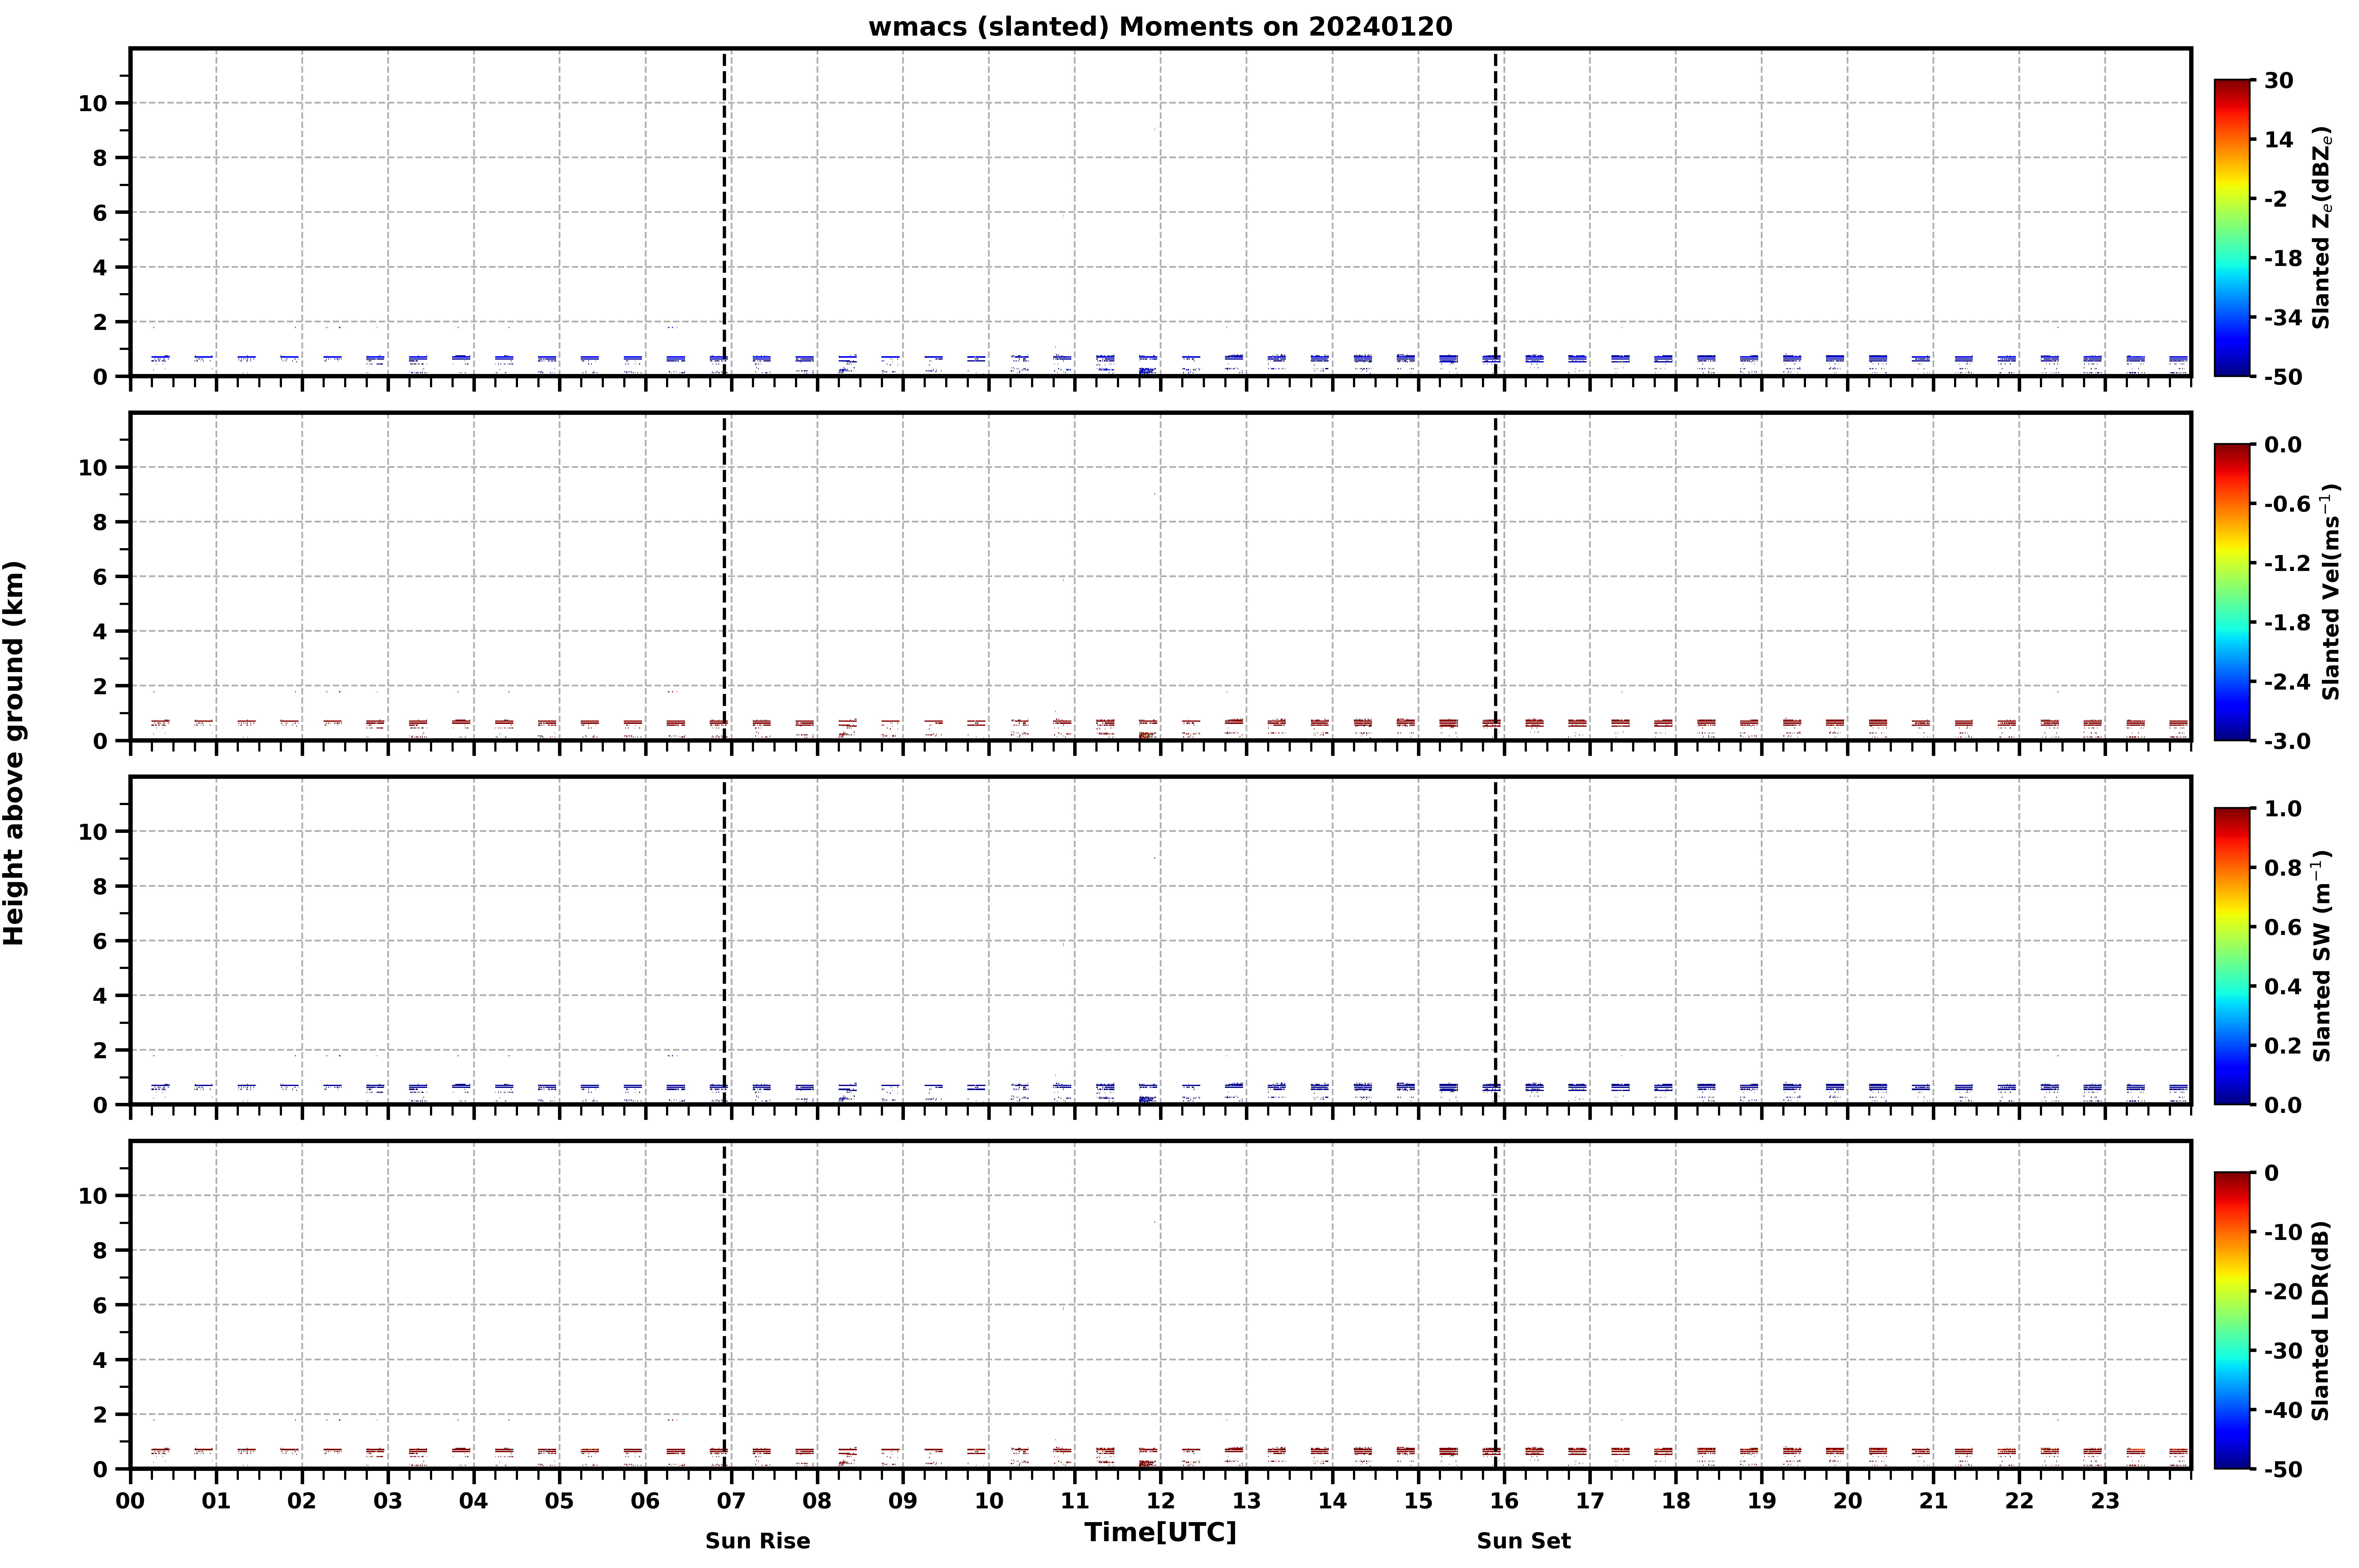Viewport: 2359px width, 1568px height.
Task: Click the 12 hour tick label on time axis
Action: click(x=1160, y=1501)
